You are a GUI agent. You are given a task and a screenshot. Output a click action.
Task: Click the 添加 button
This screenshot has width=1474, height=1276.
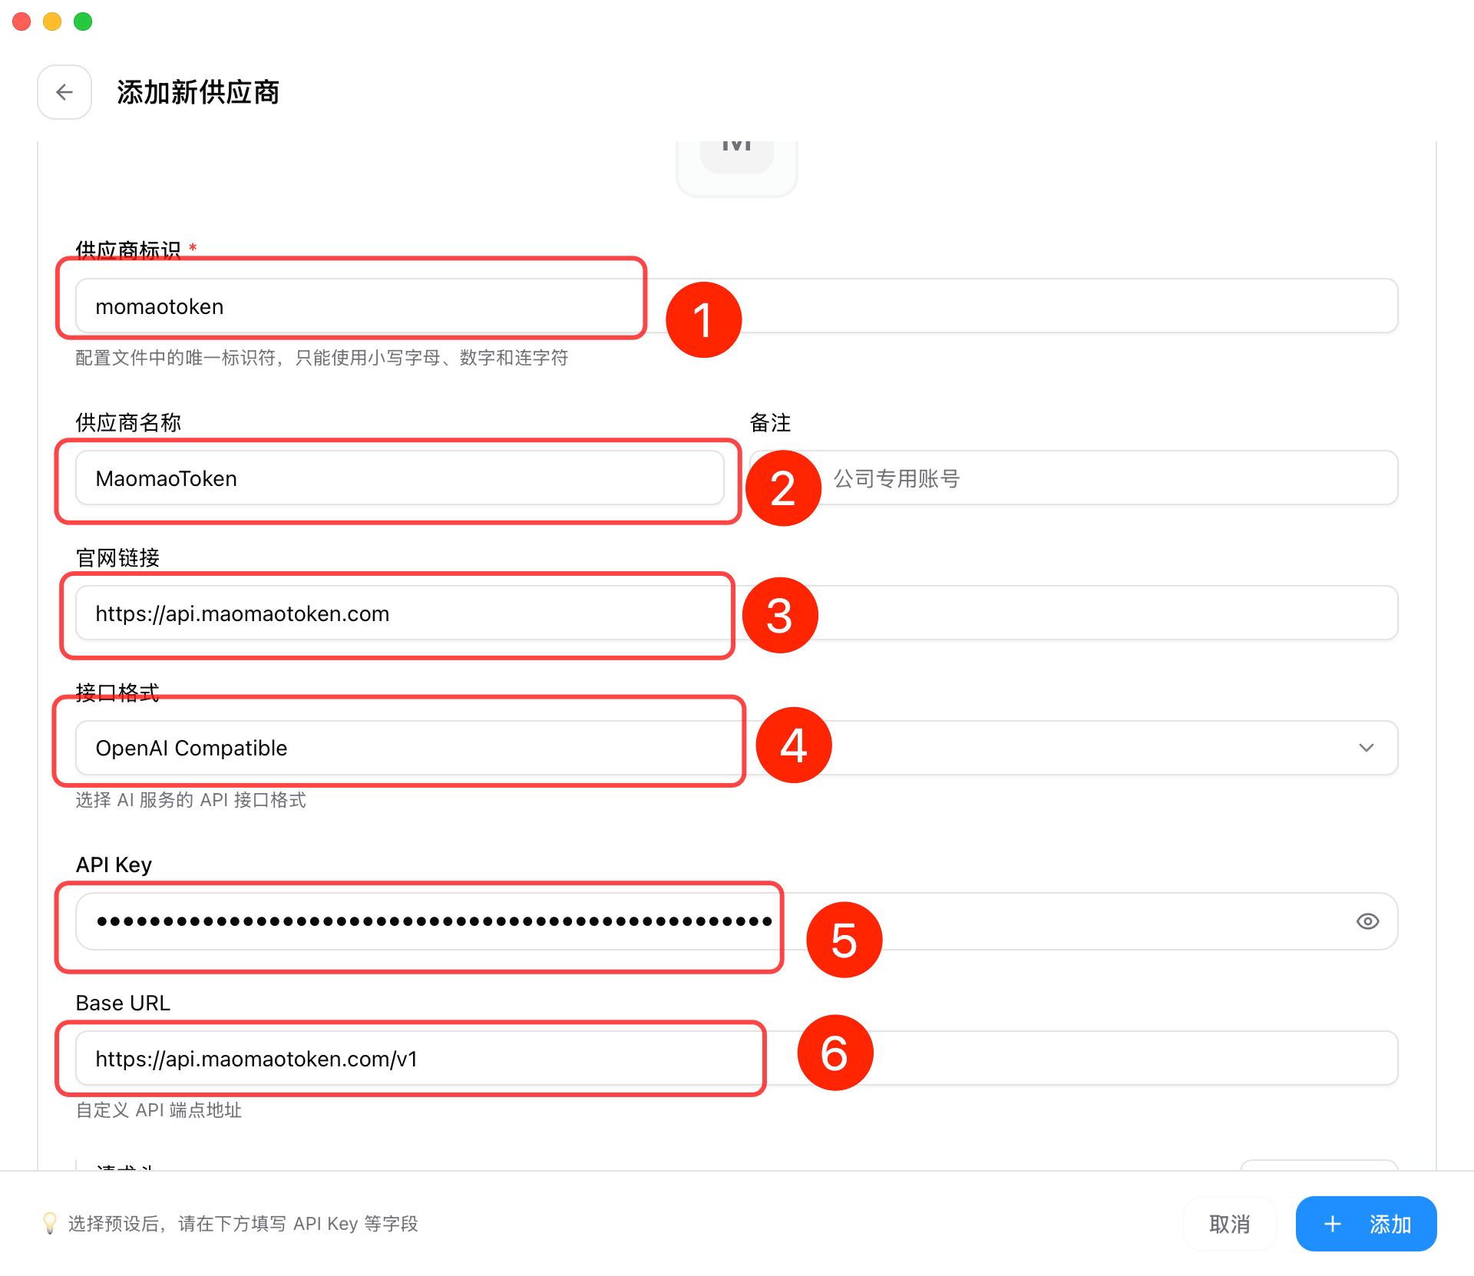tap(1366, 1224)
